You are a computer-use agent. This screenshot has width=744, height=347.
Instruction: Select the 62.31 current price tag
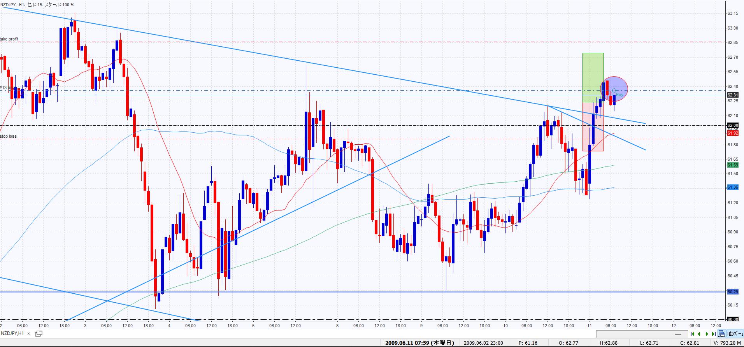(x=732, y=95)
